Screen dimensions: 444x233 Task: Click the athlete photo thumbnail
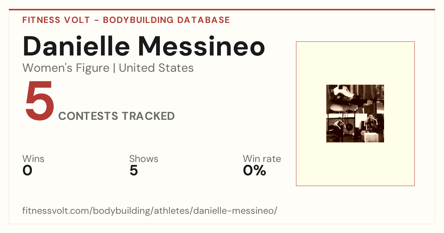point(355,114)
